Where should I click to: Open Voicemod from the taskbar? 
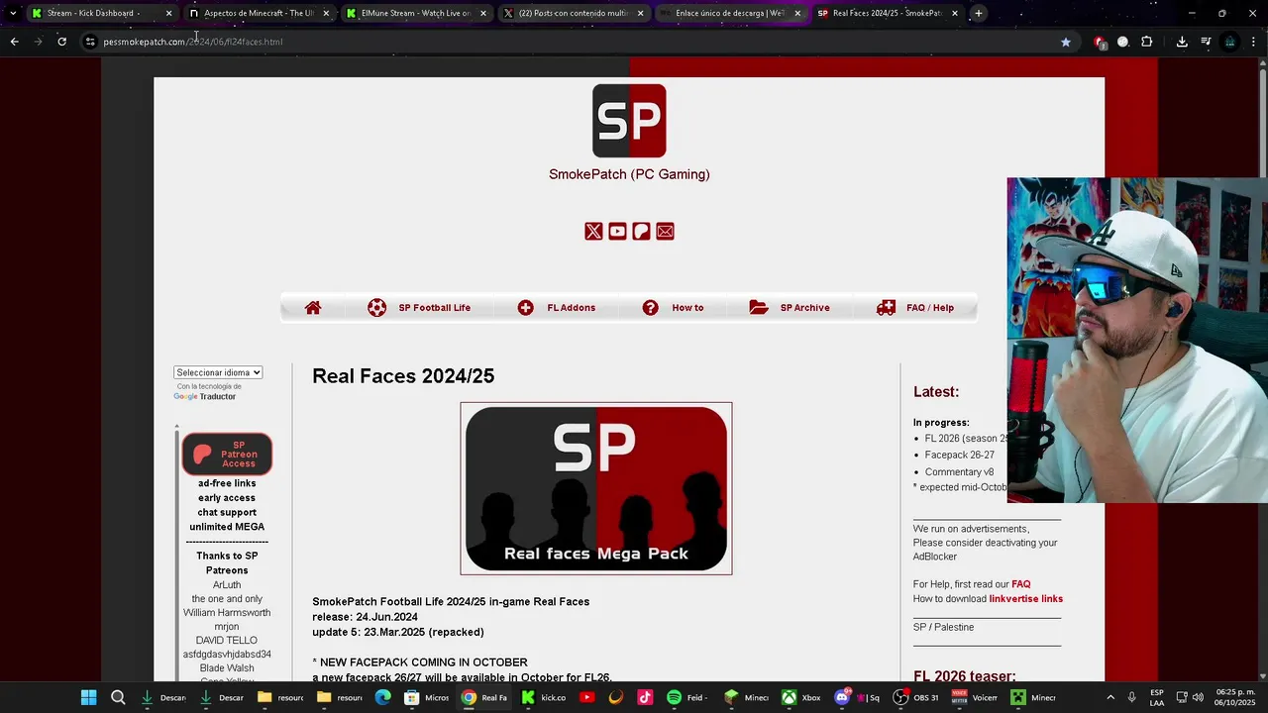pyautogui.click(x=974, y=697)
